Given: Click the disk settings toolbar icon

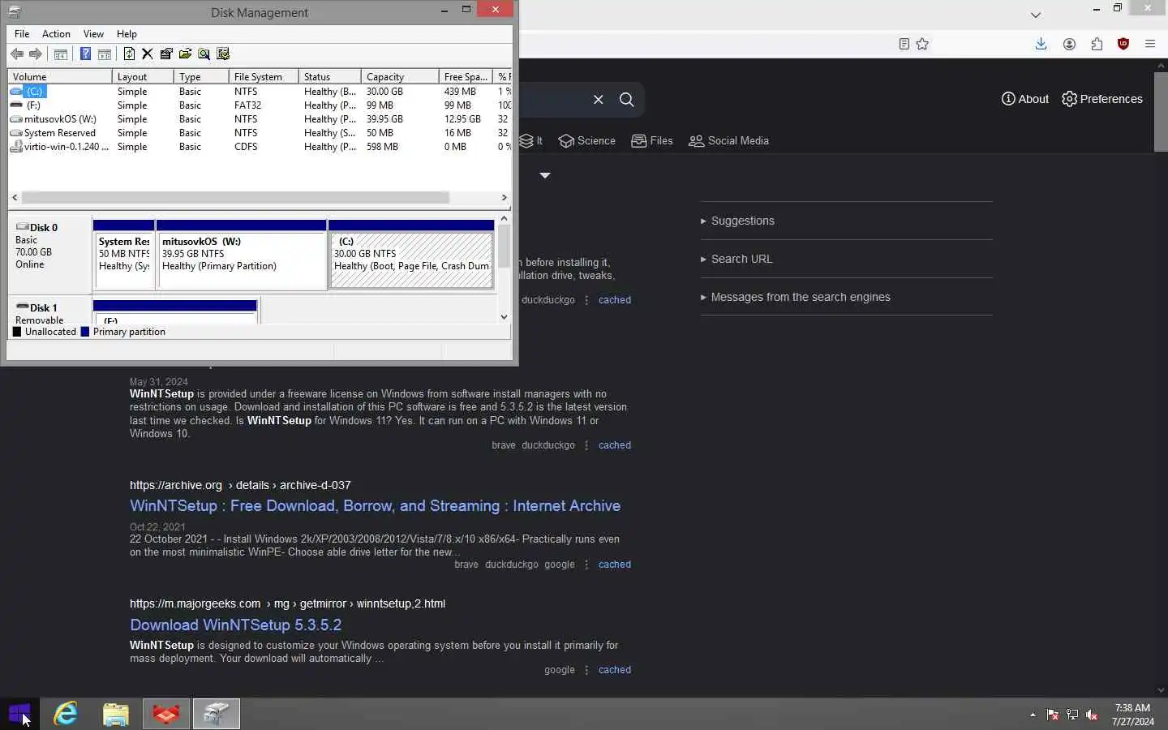Looking at the screenshot, I should pyautogui.click(x=223, y=54).
